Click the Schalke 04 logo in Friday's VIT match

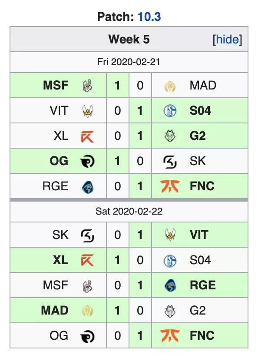(170, 111)
